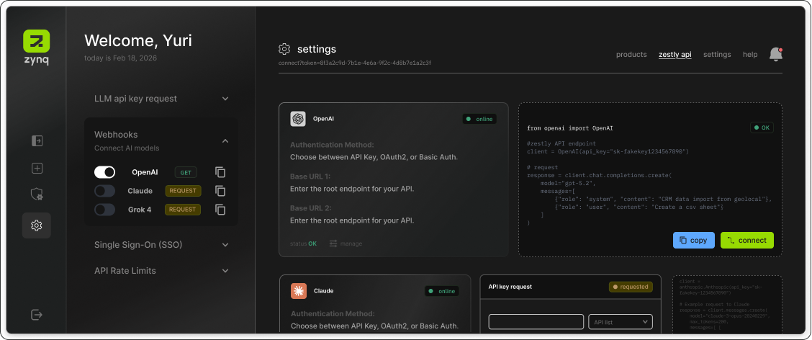The image size is (812, 340).
Task: Click the Claude code snippet panel
Action: (x=727, y=305)
